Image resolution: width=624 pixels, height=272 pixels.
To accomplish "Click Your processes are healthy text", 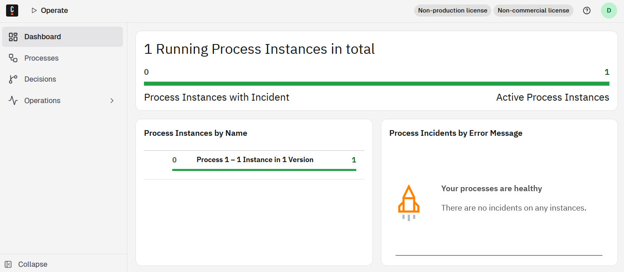I will pyautogui.click(x=491, y=188).
